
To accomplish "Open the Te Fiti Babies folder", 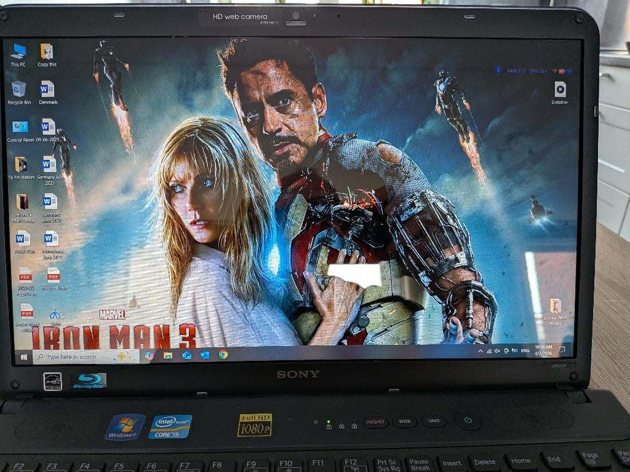I will (x=22, y=168).
